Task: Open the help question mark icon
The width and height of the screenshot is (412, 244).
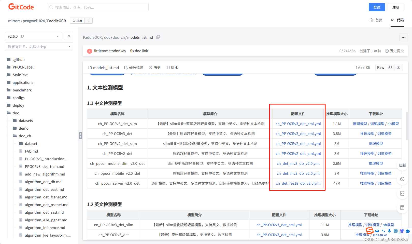Action: tap(402, 179)
